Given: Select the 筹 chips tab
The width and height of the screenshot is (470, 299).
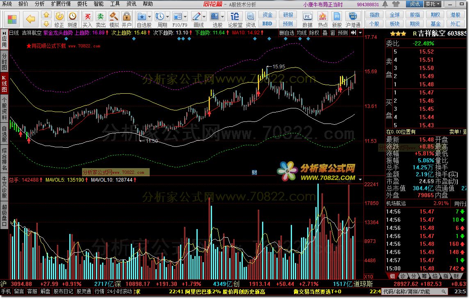Looking at the screenshot, I should pos(424,276).
